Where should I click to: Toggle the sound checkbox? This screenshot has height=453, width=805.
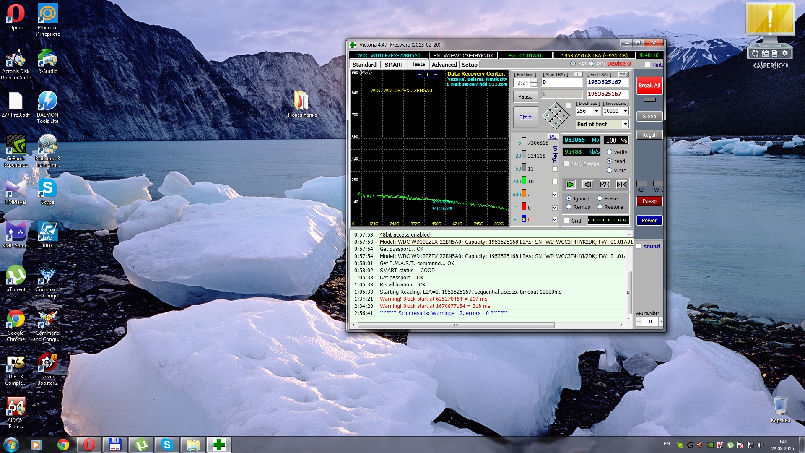pyautogui.click(x=639, y=246)
